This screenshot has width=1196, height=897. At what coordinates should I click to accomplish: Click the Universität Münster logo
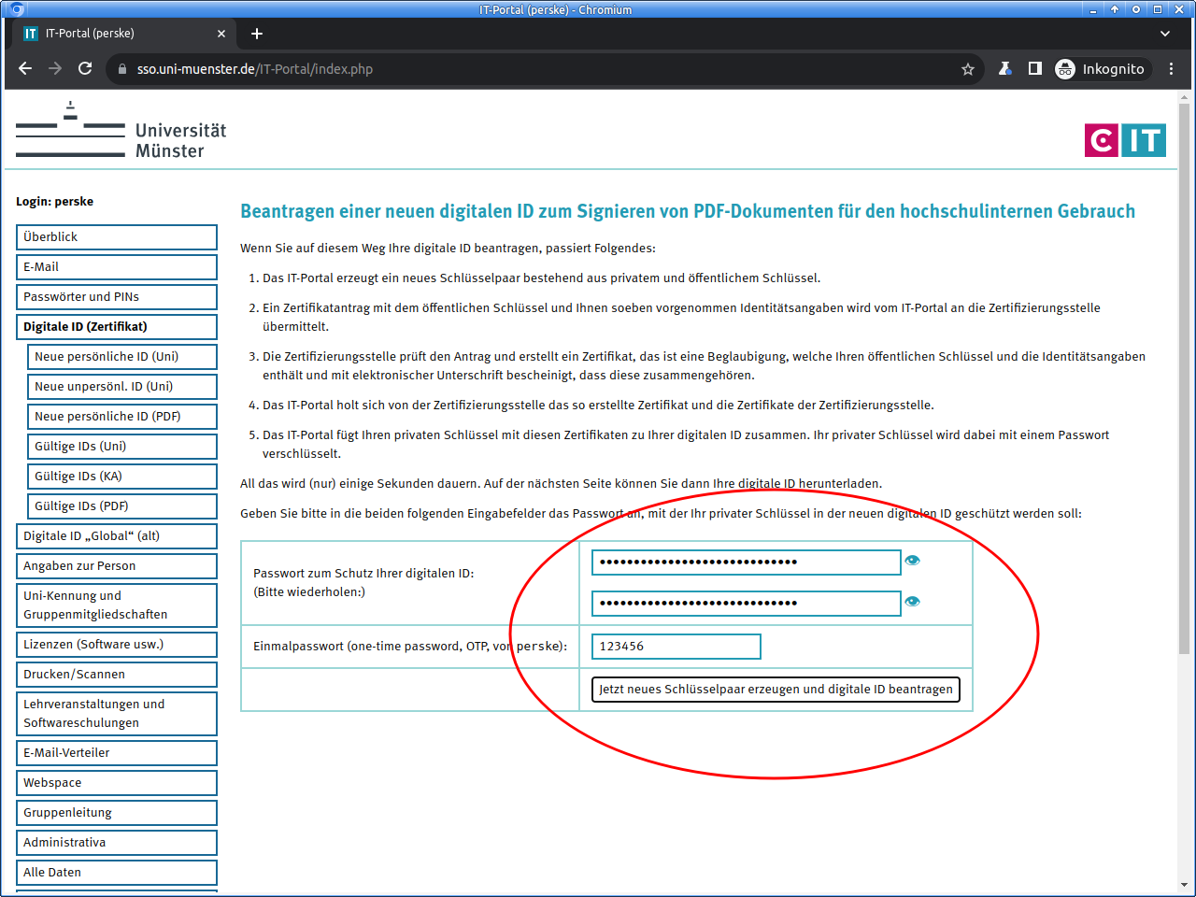(121, 131)
